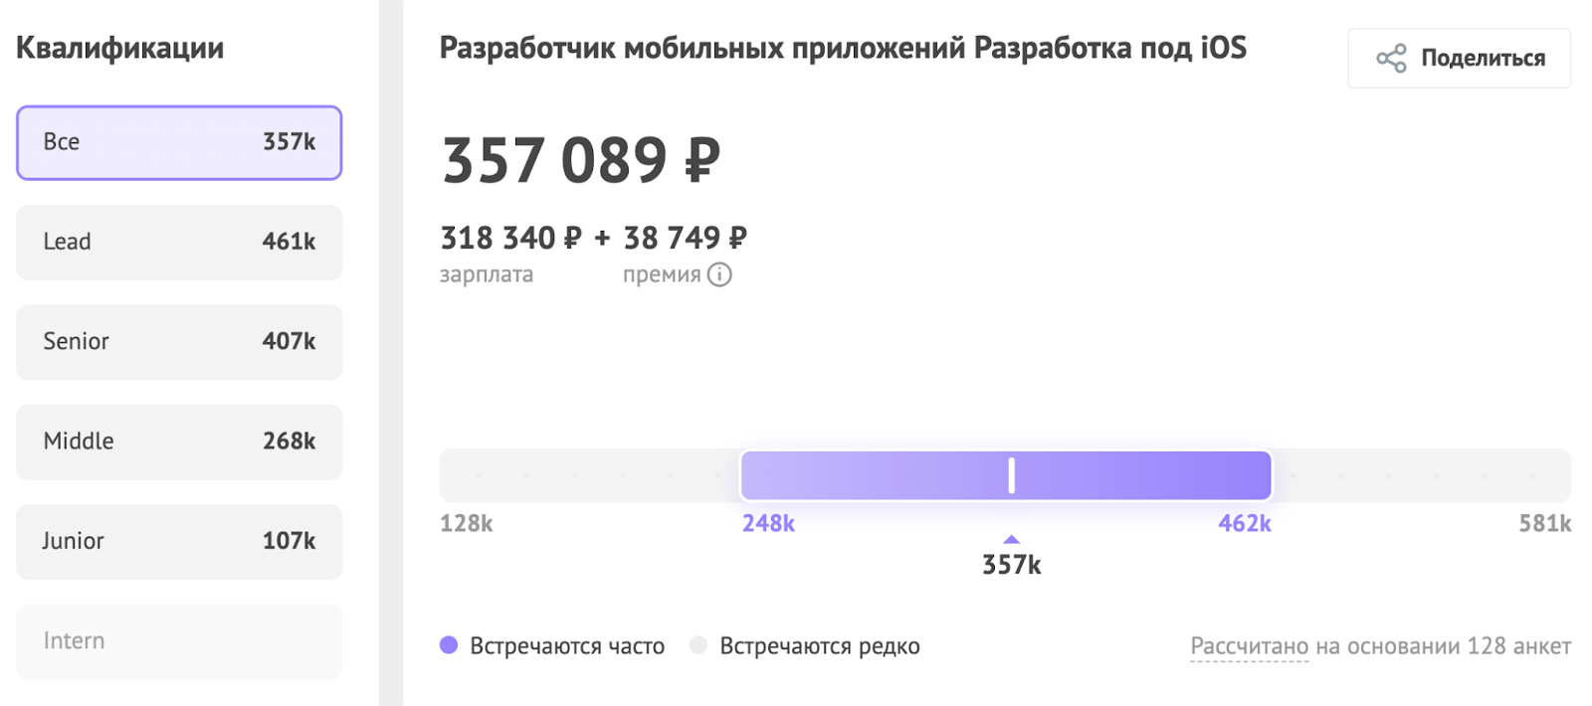Click the triangle marker above 357k
The width and height of the screenshot is (1592, 706).
coord(1011,538)
